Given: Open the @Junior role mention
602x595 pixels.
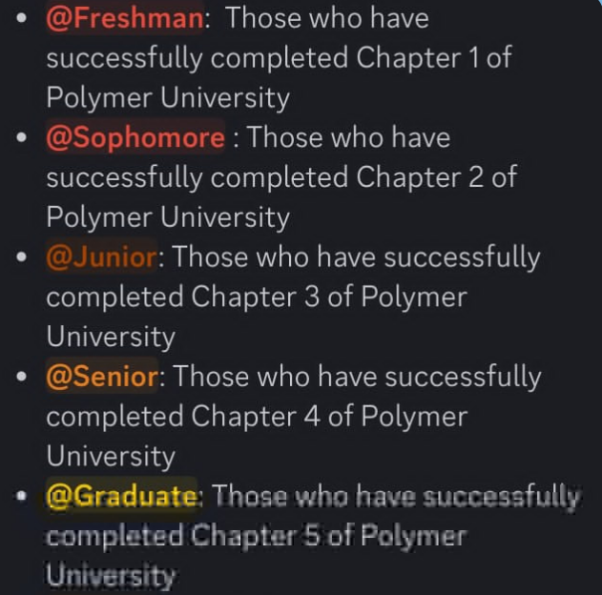Looking at the screenshot, I should pos(102,257).
